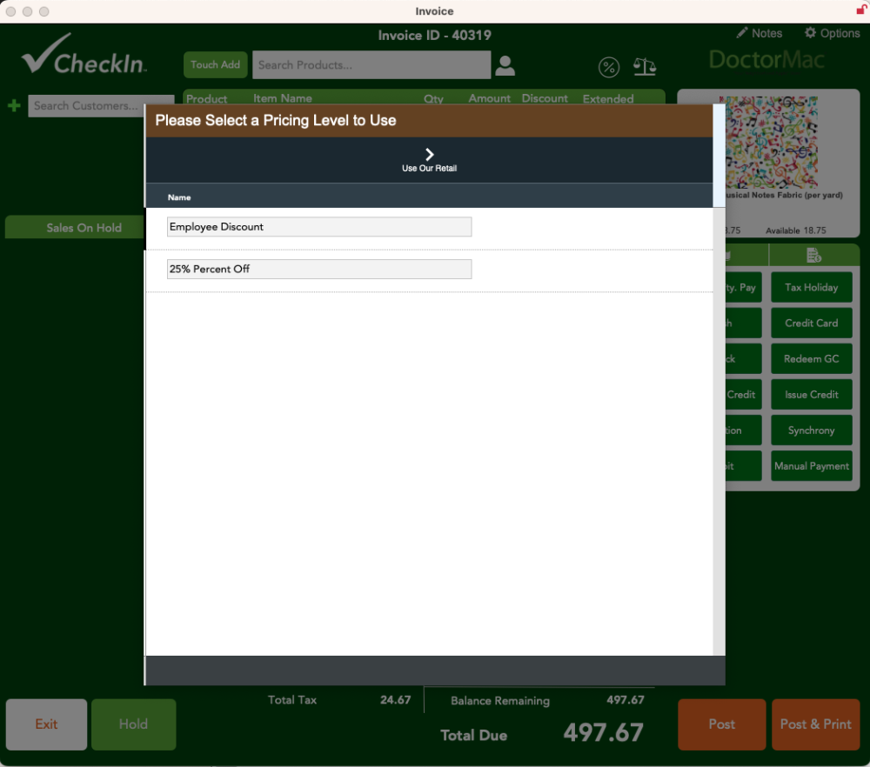Open Options gear menu
This screenshot has height=767, width=870.
click(832, 33)
